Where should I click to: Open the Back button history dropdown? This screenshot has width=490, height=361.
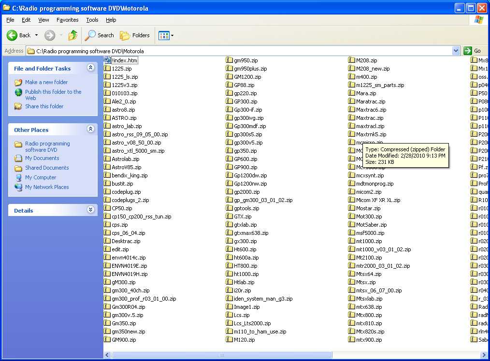pyautogui.click(x=36, y=35)
